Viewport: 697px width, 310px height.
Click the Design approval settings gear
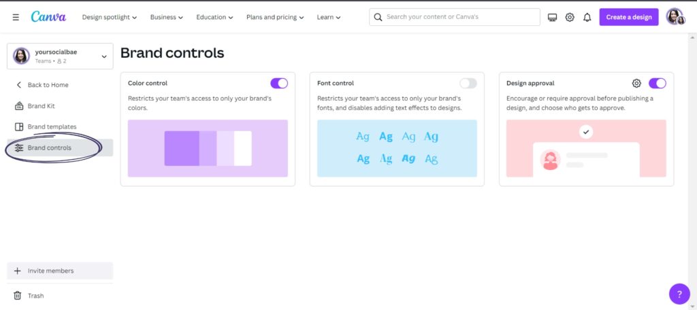[x=636, y=83]
